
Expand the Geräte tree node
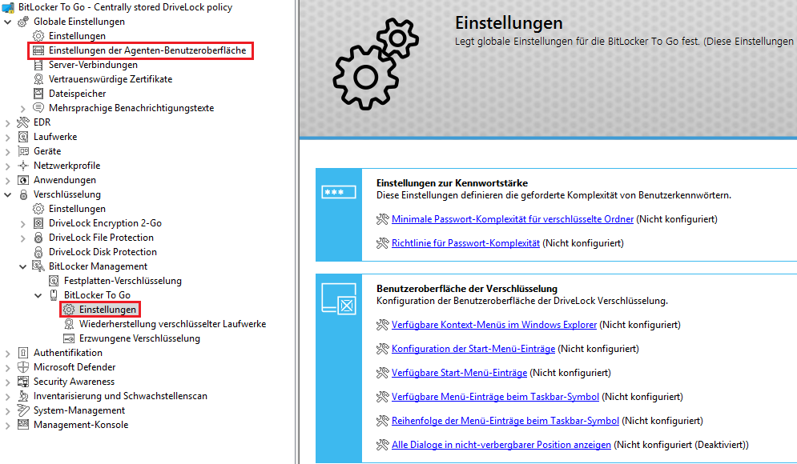[8, 152]
